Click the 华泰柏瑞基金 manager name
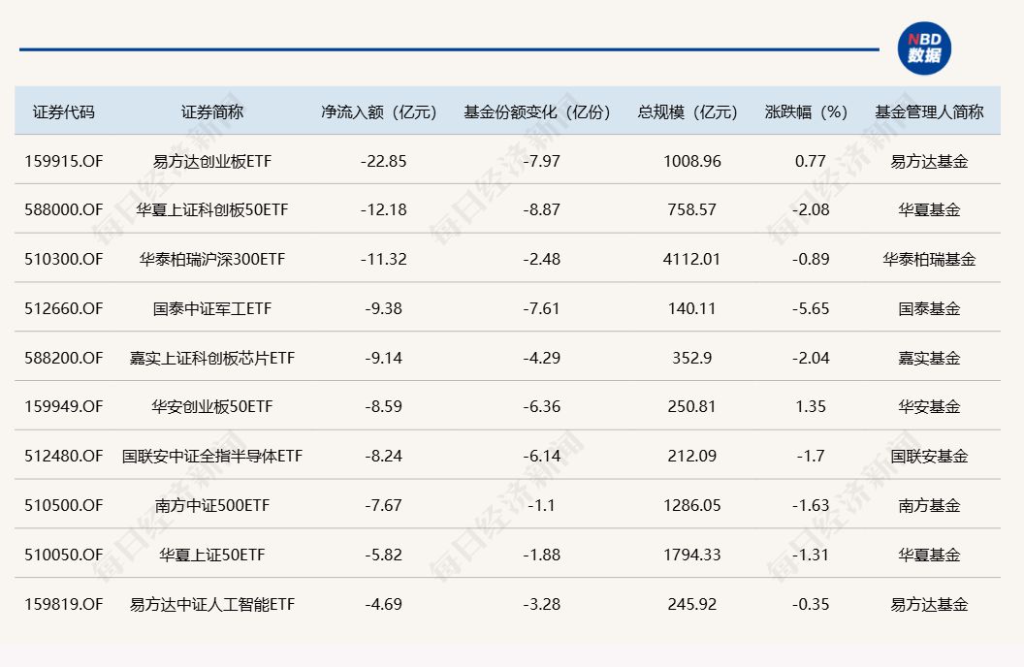This screenshot has width=1024, height=667. [929, 259]
